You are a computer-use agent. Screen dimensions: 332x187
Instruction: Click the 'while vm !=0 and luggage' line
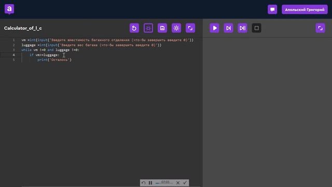click(x=50, y=50)
